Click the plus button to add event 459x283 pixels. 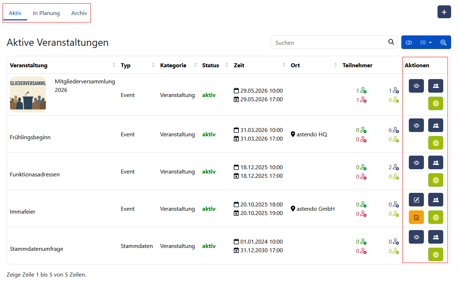(x=444, y=12)
